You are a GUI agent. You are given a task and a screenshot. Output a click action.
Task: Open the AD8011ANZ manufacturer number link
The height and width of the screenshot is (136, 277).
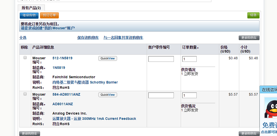63,104
